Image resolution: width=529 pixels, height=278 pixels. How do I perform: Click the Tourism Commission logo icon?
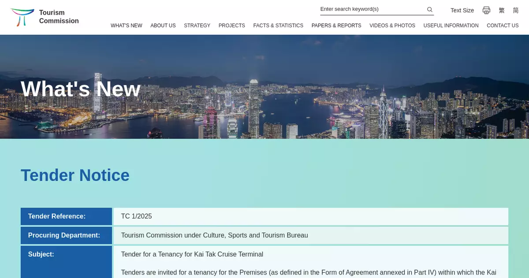click(22, 17)
